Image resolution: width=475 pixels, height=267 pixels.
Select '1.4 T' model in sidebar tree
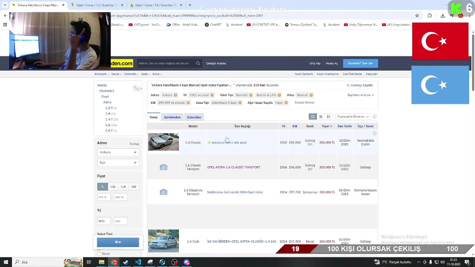coord(109,119)
